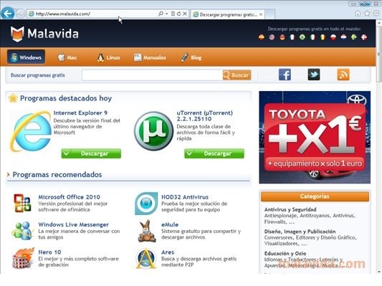Select the Italy flag icon

(312, 37)
